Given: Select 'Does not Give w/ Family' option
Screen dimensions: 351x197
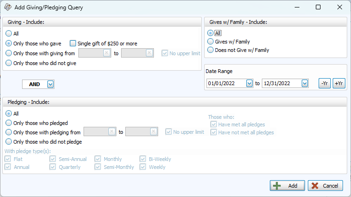Looking at the screenshot, I should (x=210, y=50).
